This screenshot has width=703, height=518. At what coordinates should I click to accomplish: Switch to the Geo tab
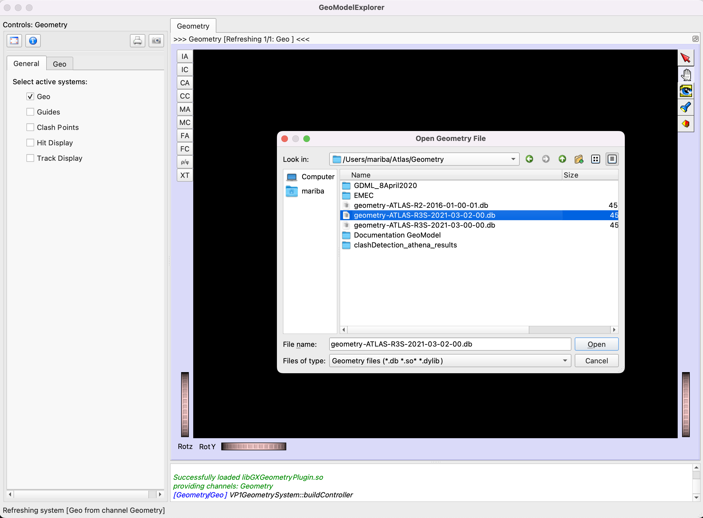point(59,64)
